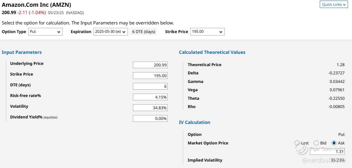Expand the Strike Price 195.00 dropdown
This screenshot has height=168, width=352.
207,32
